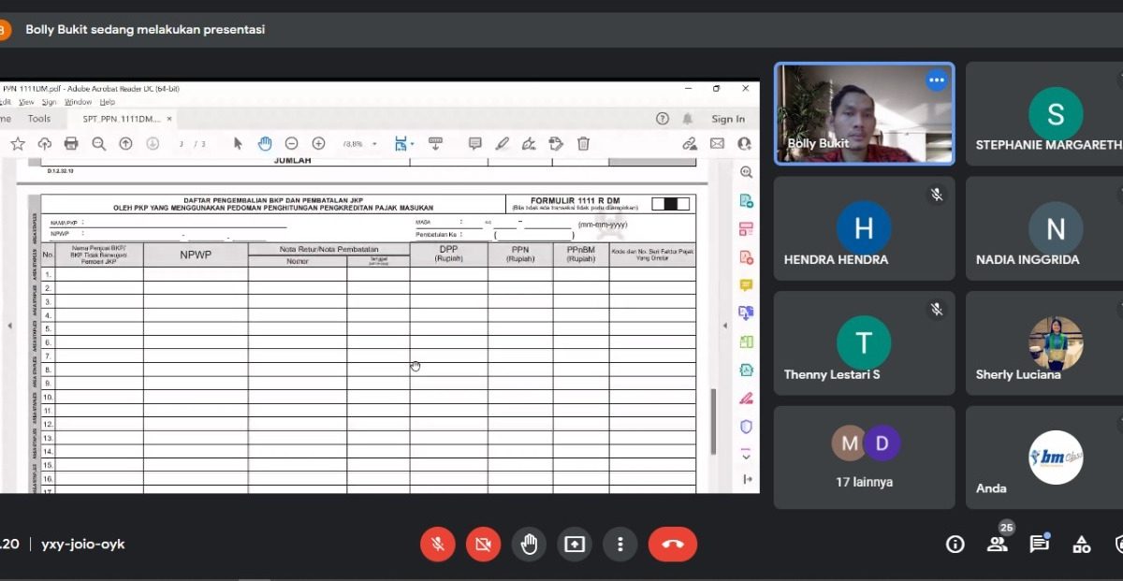The height and width of the screenshot is (581, 1123).
Task: Unmute microphone in Meet controls
Action: [x=437, y=545]
